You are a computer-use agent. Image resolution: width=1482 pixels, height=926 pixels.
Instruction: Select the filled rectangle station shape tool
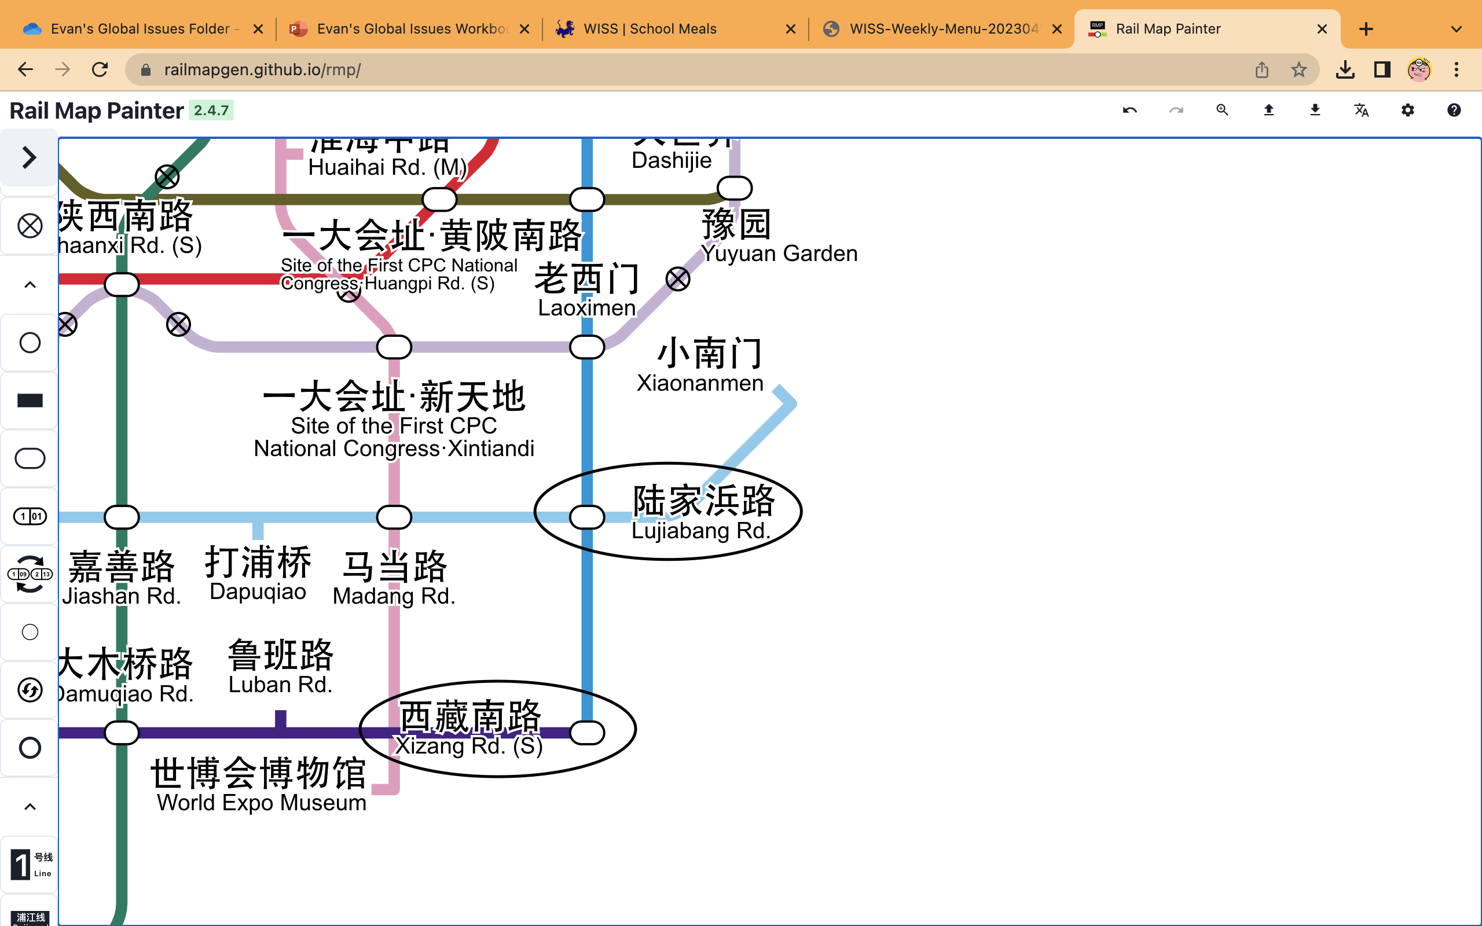tap(29, 399)
